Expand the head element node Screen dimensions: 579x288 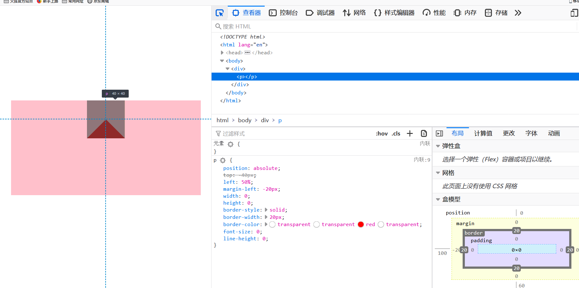pyautogui.click(x=222, y=53)
